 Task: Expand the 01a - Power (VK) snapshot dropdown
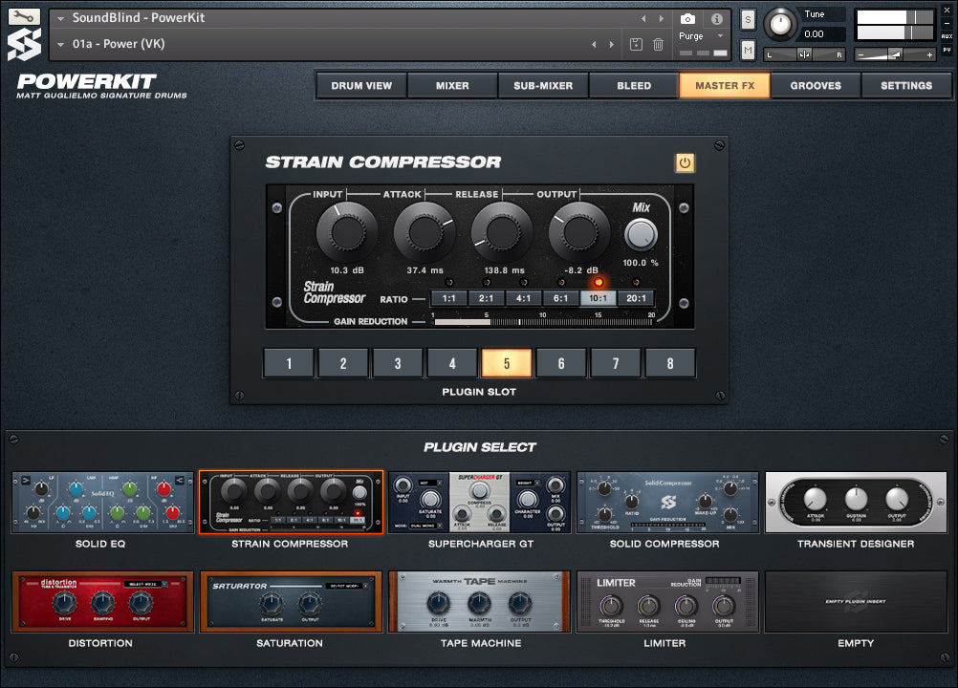pos(60,45)
